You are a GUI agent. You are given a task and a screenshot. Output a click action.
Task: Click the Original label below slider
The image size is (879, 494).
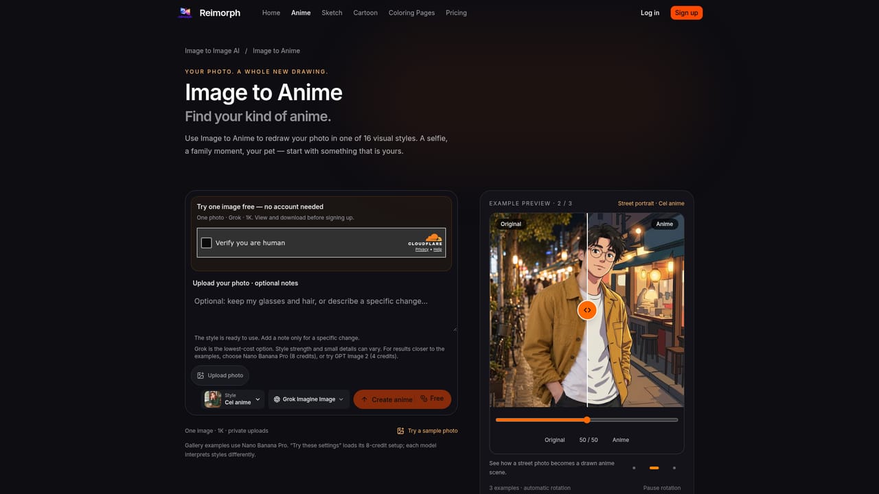pos(555,440)
